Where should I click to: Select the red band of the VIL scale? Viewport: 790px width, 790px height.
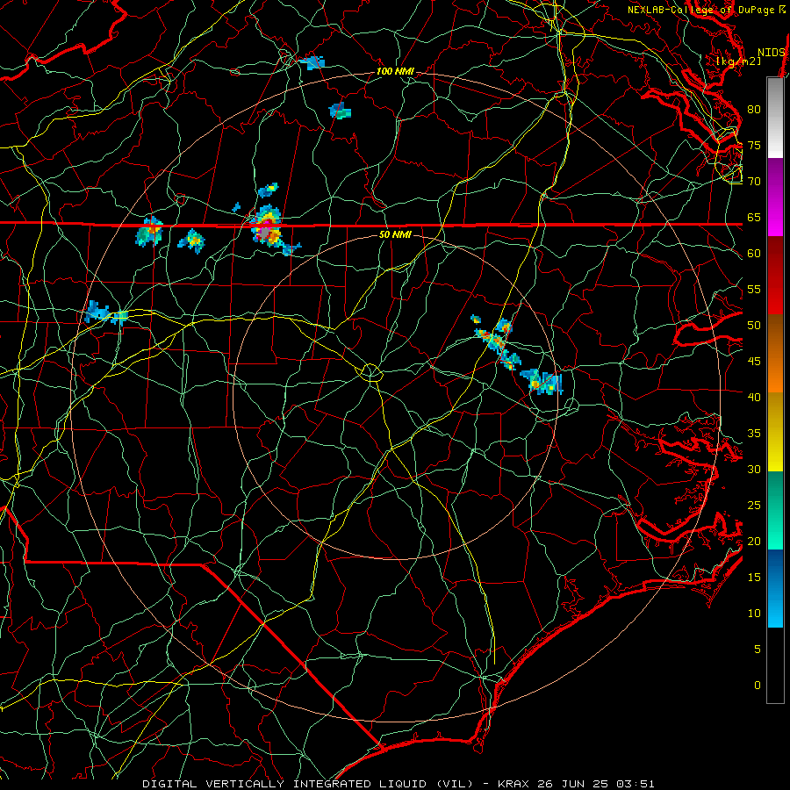[x=775, y=276]
